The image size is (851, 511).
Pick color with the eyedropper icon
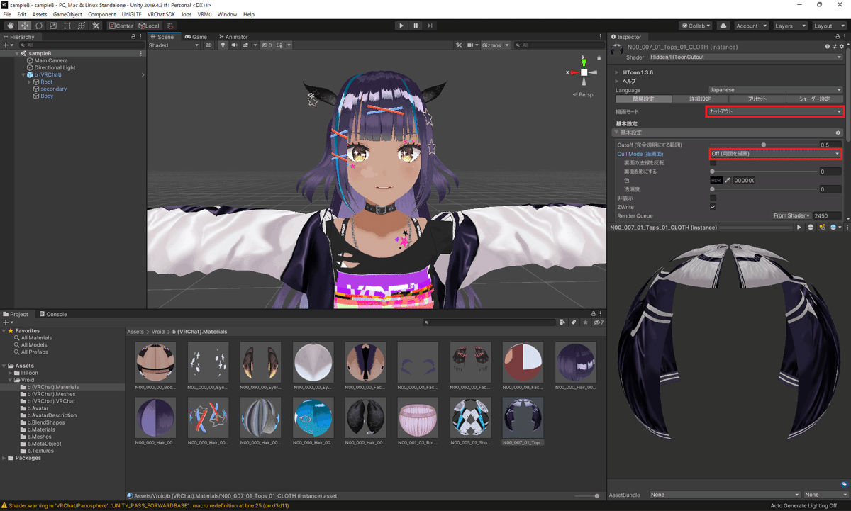coord(727,180)
